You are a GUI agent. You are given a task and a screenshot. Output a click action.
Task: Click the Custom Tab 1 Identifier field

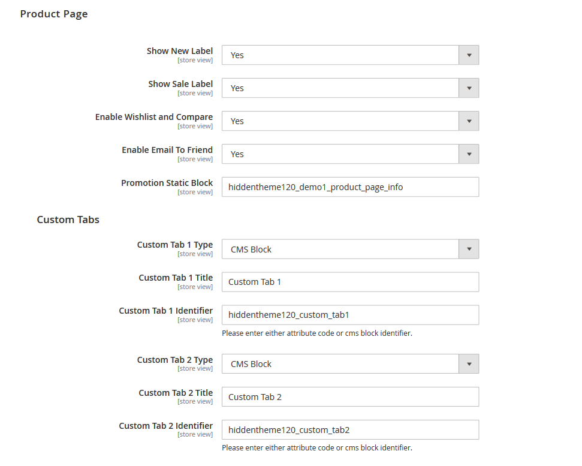pyautogui.click(x=349, y=314)
